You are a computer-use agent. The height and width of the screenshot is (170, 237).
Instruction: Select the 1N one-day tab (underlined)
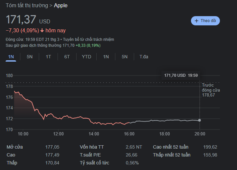pos(11,57)
